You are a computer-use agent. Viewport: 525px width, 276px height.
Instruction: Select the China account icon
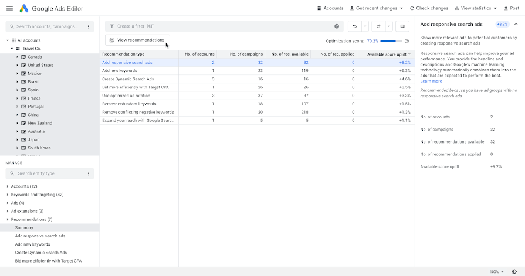(23, 115)
